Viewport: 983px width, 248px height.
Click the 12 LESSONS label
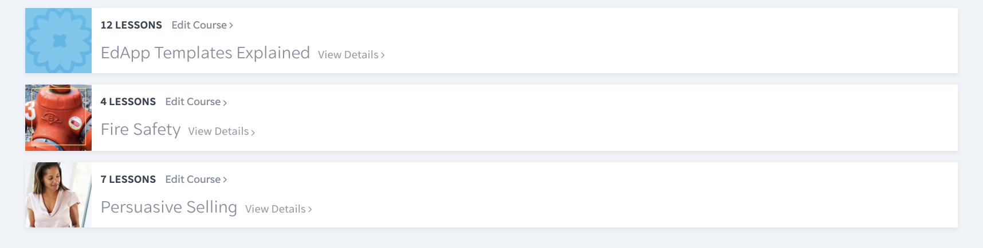tap(131, 25)
